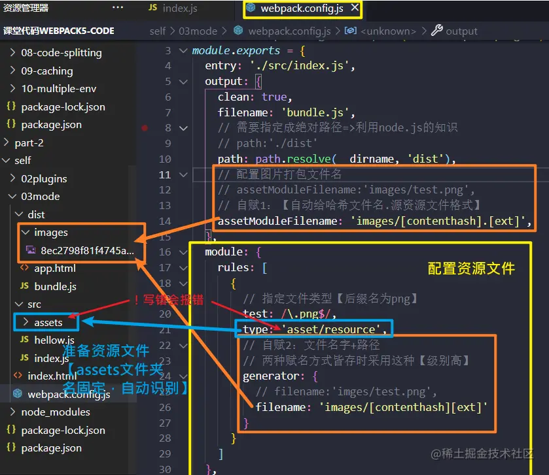Image resolution: width=549 pixels, height=475 pixels.
Task: Click the 'self' breadcrumb segment
Action: point(157,31)
